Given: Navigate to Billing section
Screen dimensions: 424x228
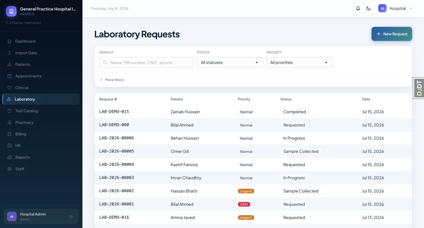Looking at the screenshot, I should click(x=41, y=134).
